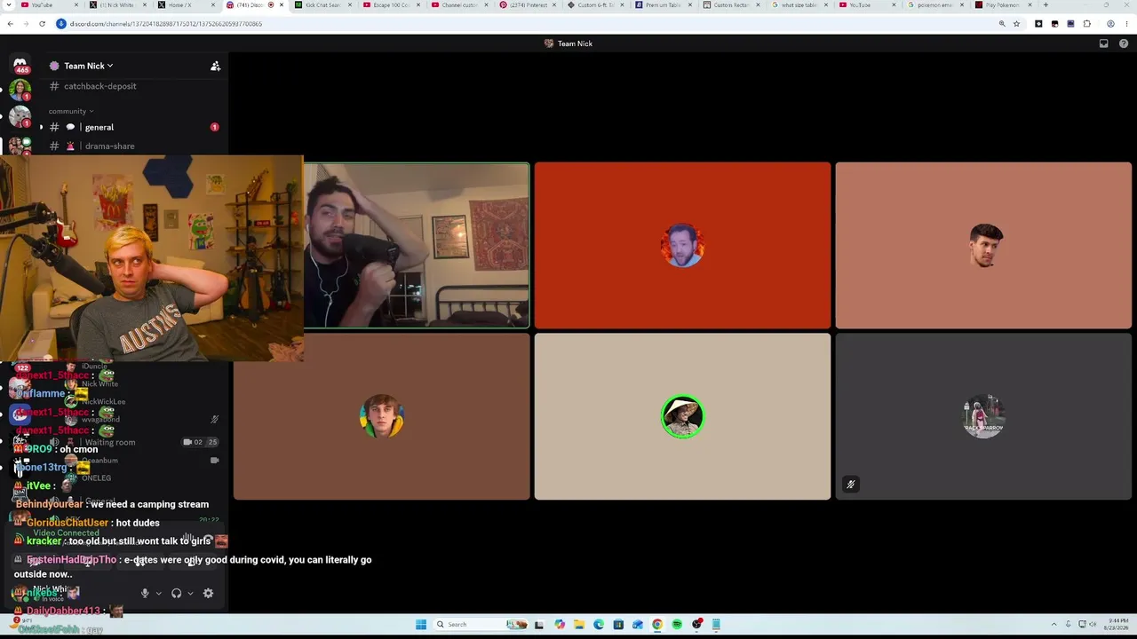Toggle microphone mute in user panel
This screenshot has height=639, width=1137.
coord(145,593)
